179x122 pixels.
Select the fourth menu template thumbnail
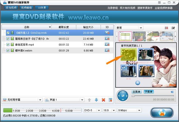click(x=167, y=36)
